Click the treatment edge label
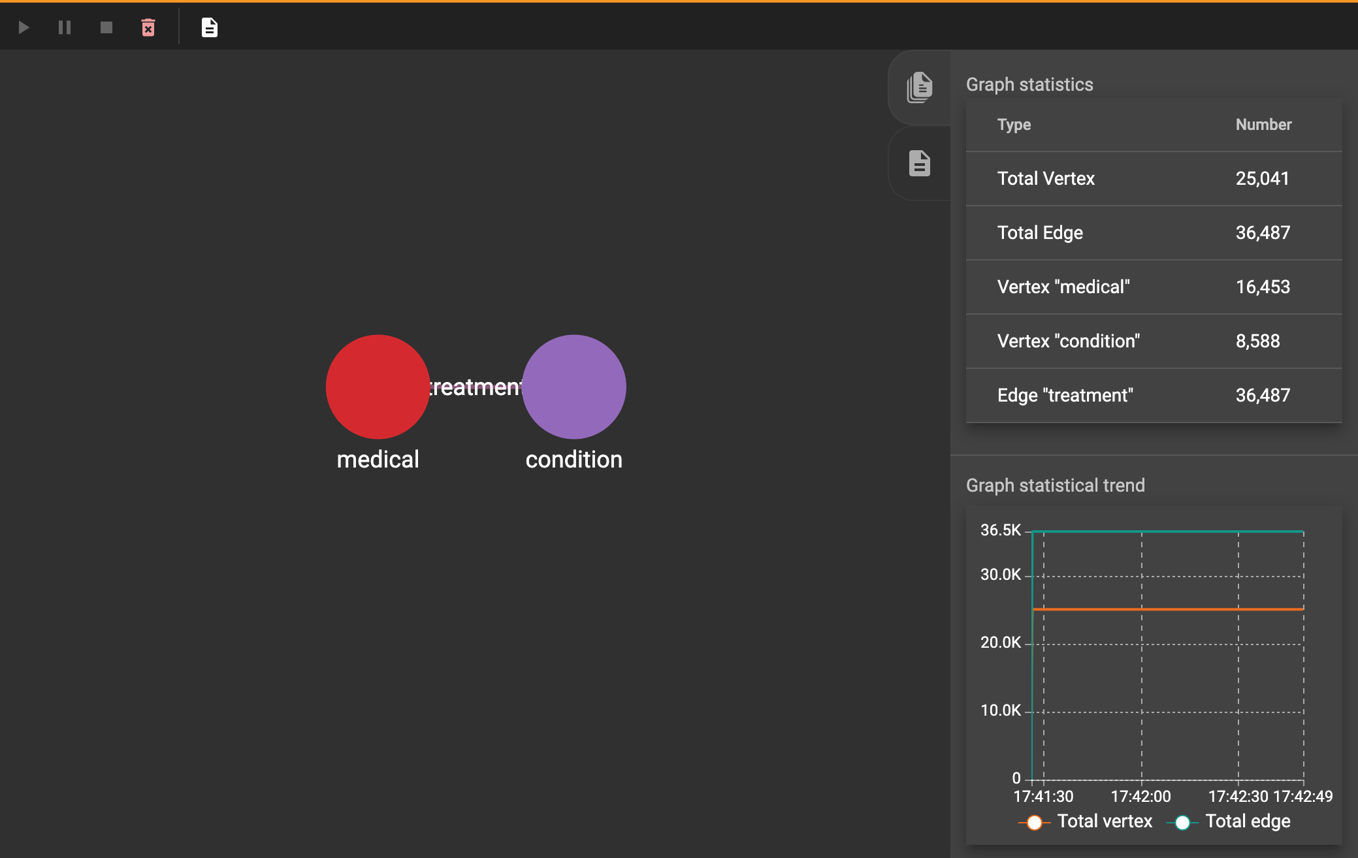The width and height of the screenshot is (1358, 858). pos(476,387)
